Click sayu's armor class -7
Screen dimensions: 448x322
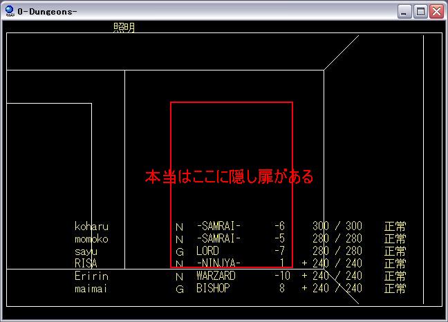tap(279, 251)
